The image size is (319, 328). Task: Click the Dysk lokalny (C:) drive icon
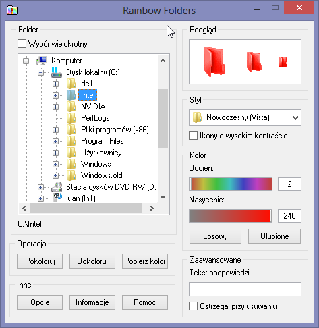pos(57,72)
